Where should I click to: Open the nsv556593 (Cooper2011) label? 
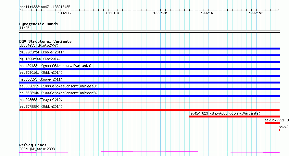point(41,79)
